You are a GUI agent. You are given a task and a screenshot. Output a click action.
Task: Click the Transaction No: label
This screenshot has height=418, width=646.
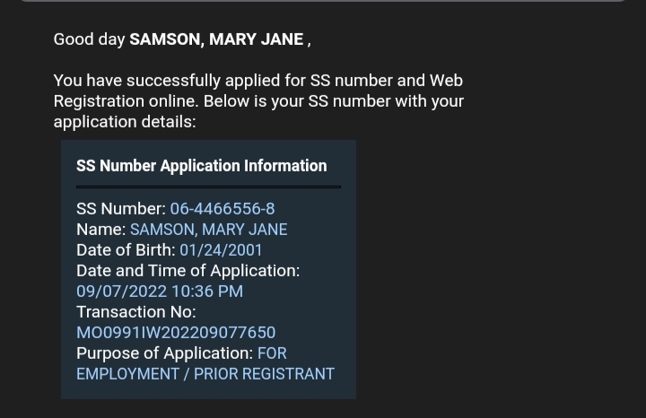pos(135,312)
